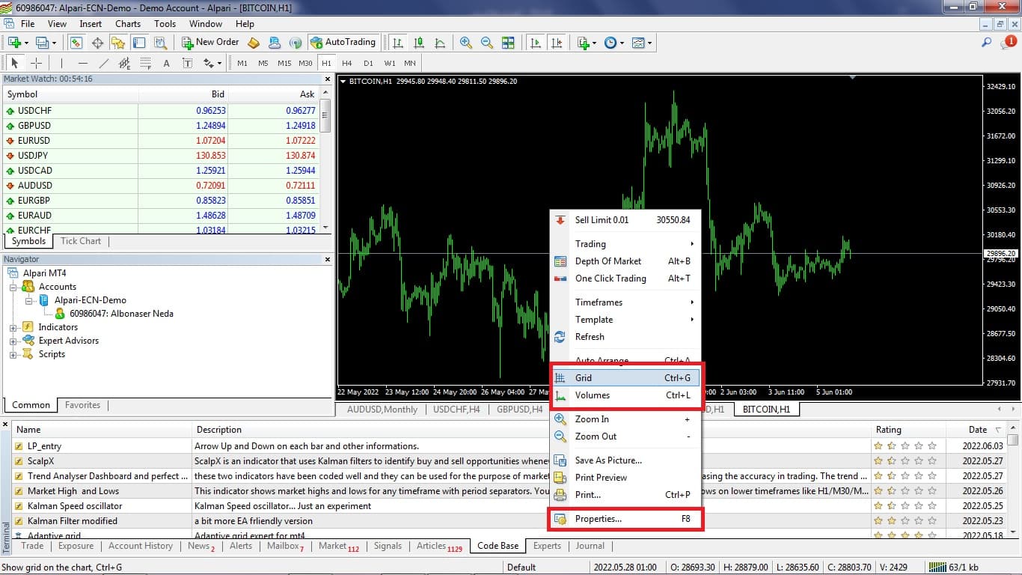Select the Bar Chart type icon
Image resolution: width=1022 pixels, height=575 pixels.
[398, 43]
